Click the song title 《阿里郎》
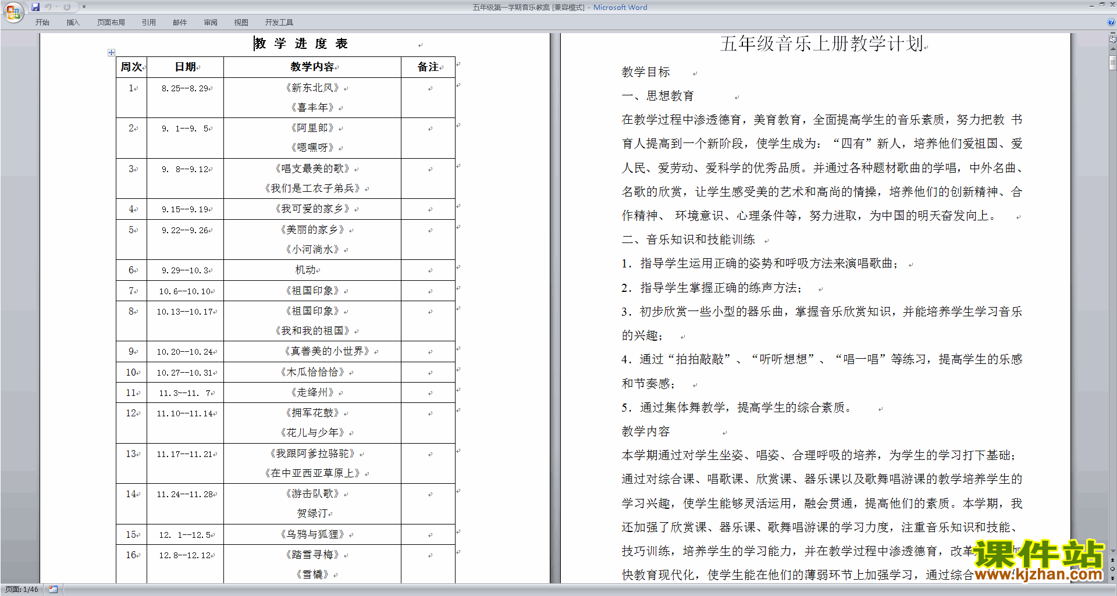 (312, 128)
